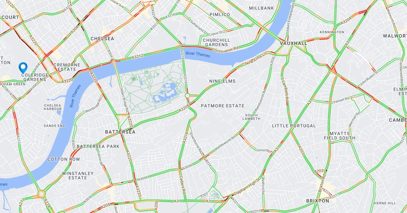This screenshot has height=213, width=407.
Task: Select the Chelsea district label
Action: (x=102, y=39)
